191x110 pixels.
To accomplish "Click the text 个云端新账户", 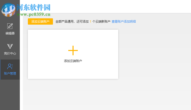I will pos(101,22).
